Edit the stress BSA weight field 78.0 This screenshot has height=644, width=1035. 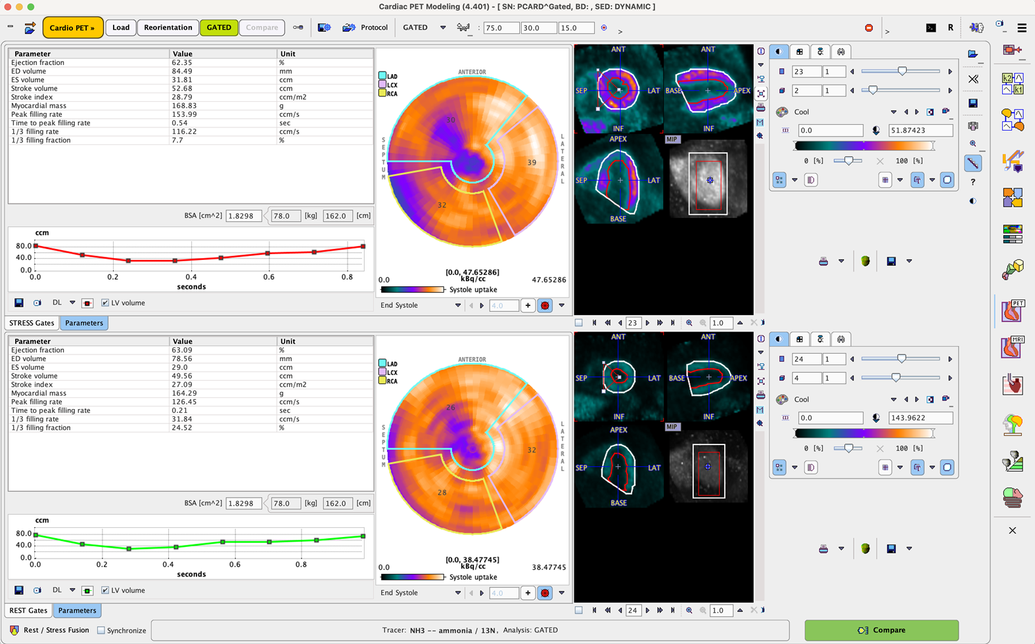click(x=286, y=216)
